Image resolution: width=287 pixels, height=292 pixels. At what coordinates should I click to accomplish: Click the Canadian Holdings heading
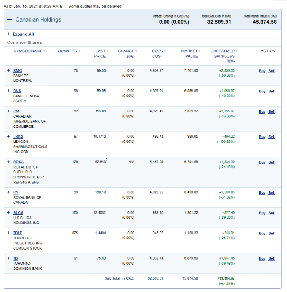pyautogui.click(x=38, y=20)
